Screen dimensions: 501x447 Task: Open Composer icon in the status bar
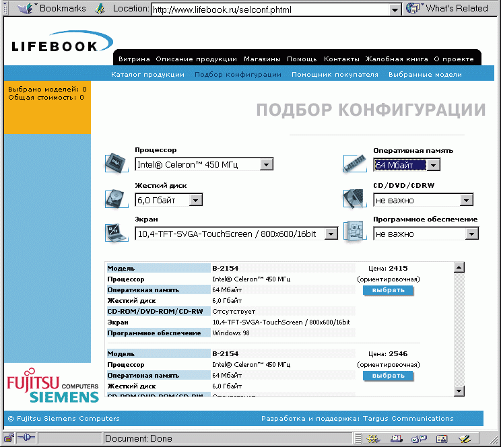[465, 439]
